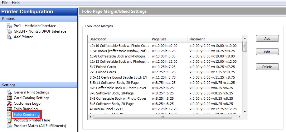Image resolution: width=286 pixels, height=132 pixels.
Task: Click the horizontal scrollbar thumb
Action: coord(163,117)
